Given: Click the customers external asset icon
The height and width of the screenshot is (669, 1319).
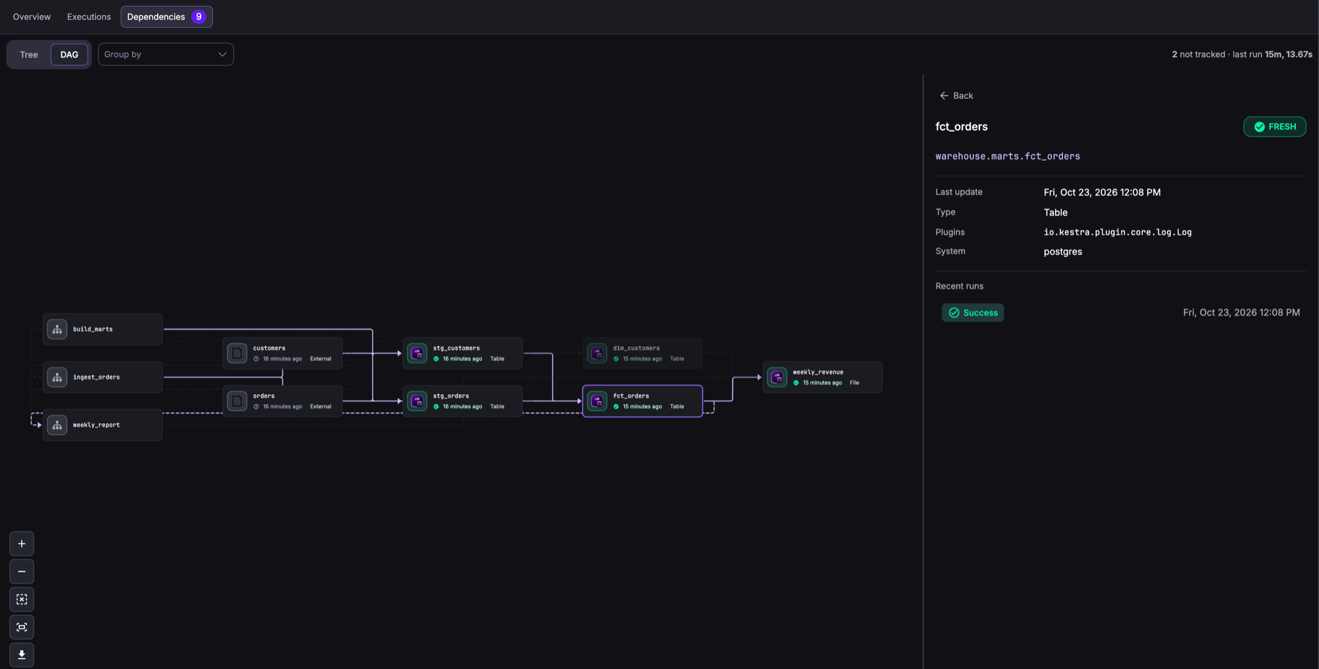Looking at the screenshot, I should coord(237,353).
